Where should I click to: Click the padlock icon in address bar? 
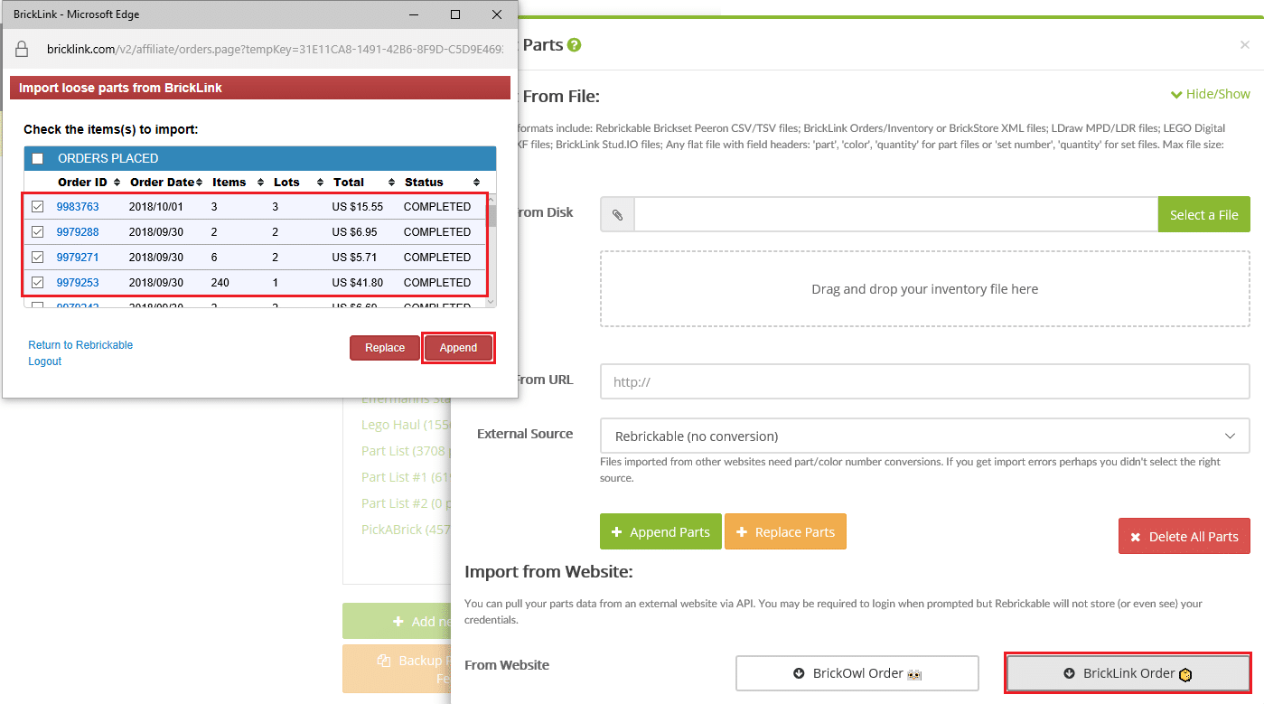pos(23,49)
